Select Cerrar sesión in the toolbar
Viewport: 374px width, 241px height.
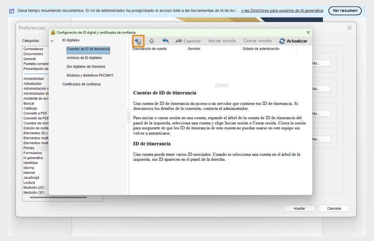(257, 41)
